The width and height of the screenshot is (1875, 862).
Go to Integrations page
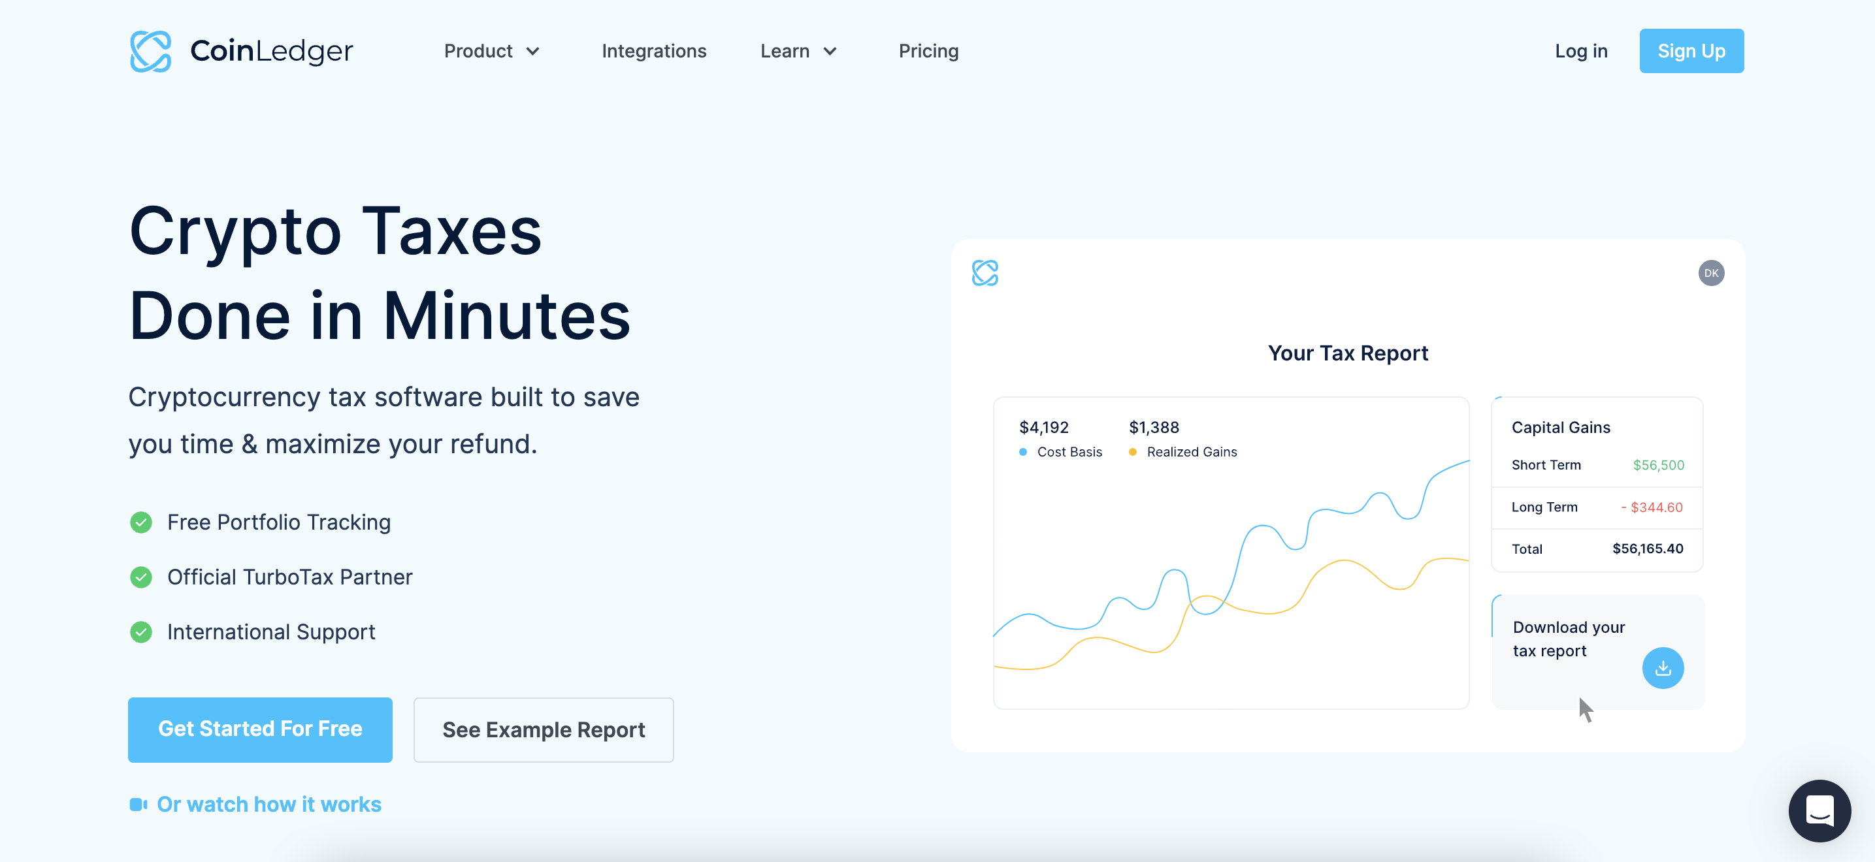[653, 51]
